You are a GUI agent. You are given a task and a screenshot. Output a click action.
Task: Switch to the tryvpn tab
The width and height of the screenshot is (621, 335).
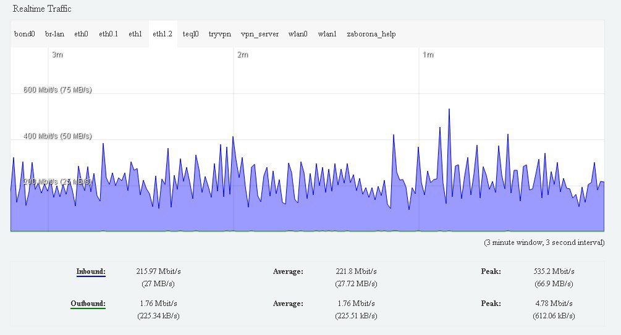(x=220, y=34)
